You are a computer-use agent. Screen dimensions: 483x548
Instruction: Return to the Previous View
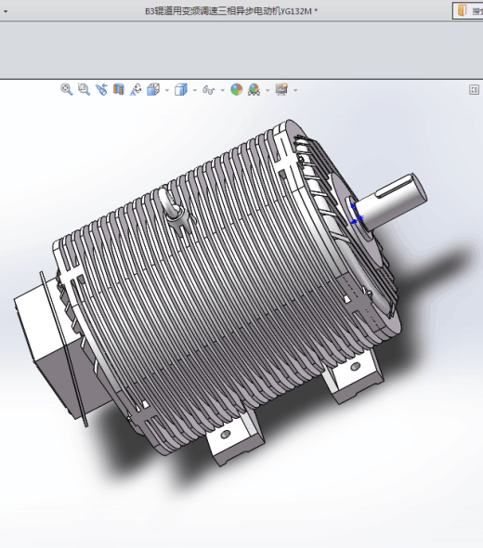101,89
